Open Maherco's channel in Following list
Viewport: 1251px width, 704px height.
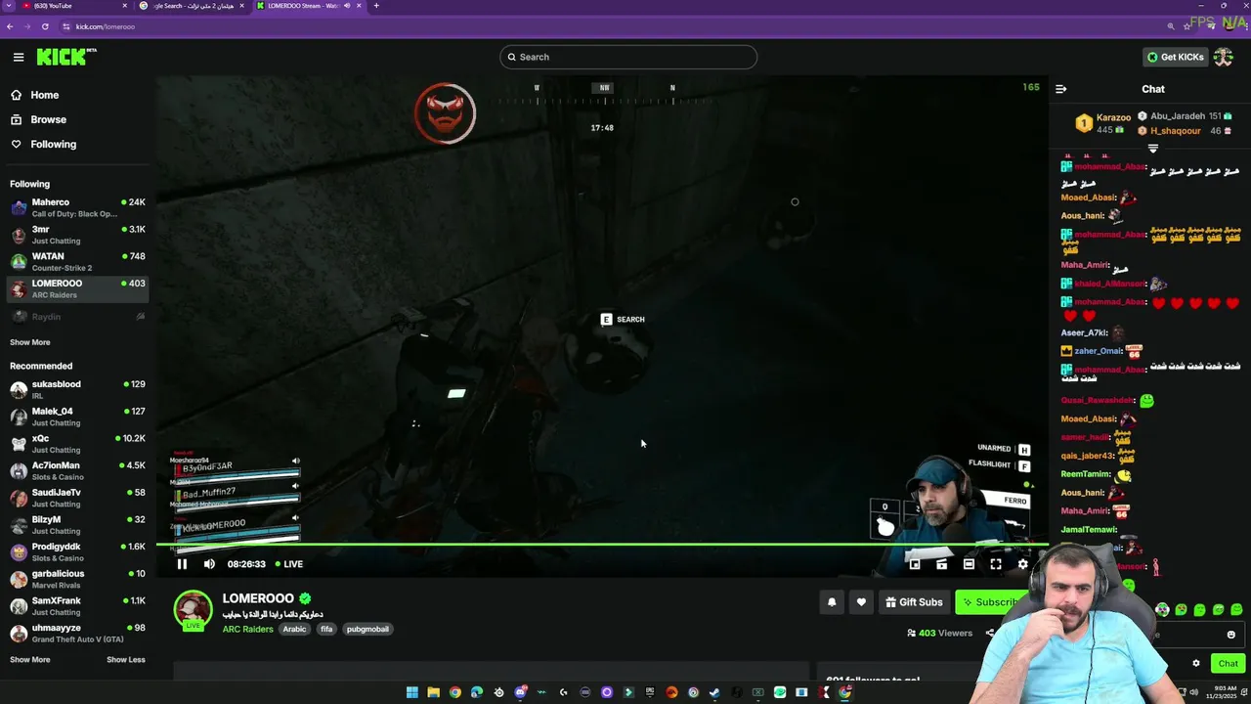[77, 207]
